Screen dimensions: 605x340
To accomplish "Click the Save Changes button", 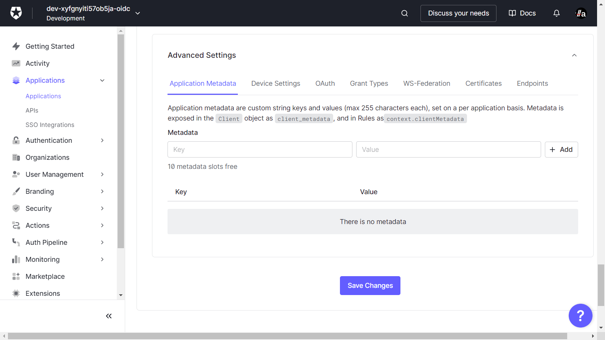I will pos(370,286).
